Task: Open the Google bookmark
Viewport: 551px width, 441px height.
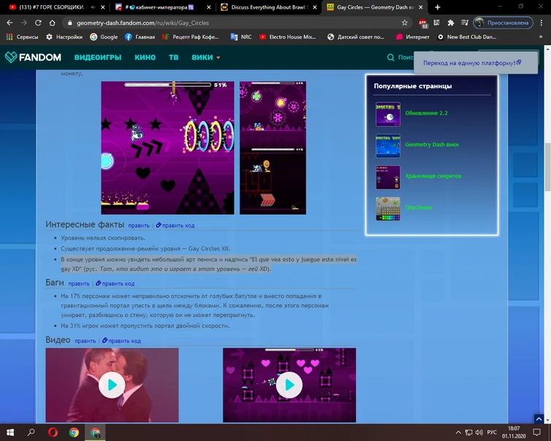Action: [x=104, y=37]
